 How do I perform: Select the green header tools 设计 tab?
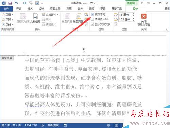[136, 9]
